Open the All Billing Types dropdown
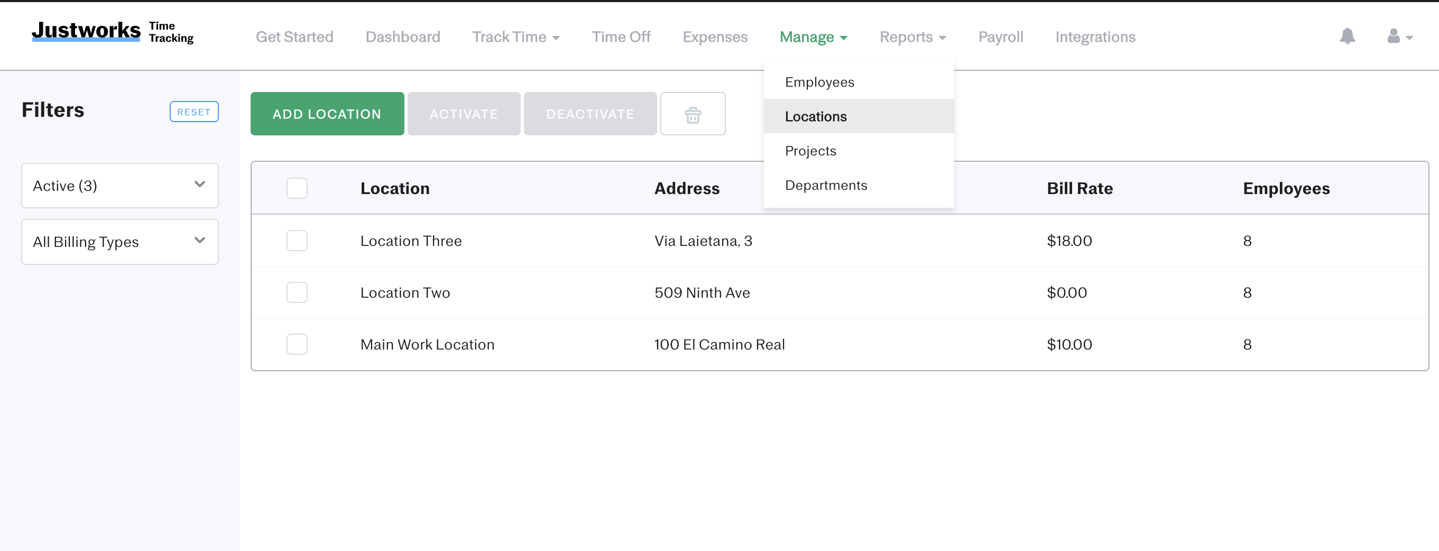 pos(119,242)
